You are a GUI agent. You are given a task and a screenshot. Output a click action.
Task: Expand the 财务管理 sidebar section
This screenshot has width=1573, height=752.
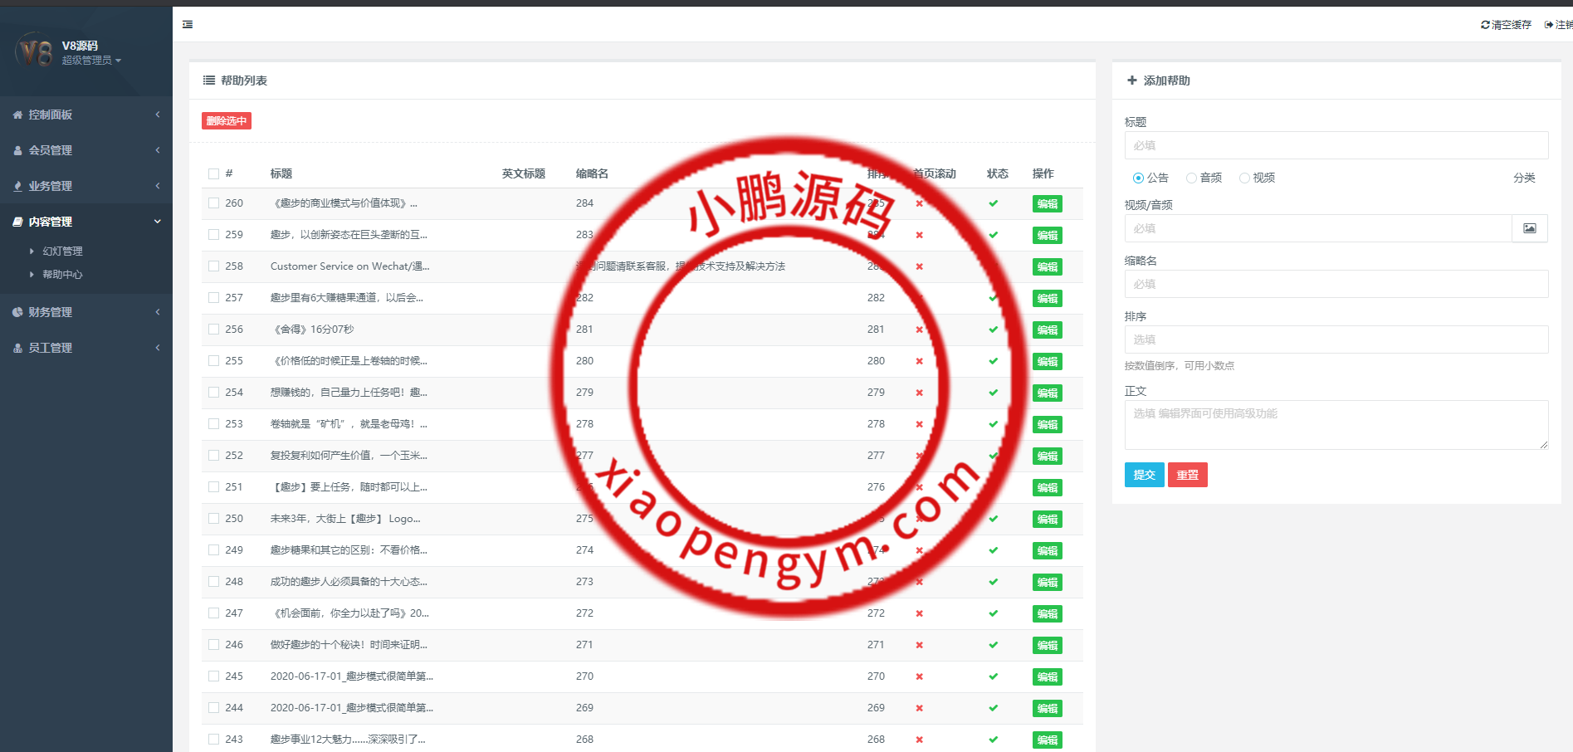[86, 312]
